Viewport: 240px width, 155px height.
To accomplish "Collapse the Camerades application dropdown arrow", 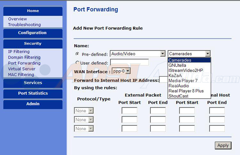I will pyautogui.click(x=208, y=54).
